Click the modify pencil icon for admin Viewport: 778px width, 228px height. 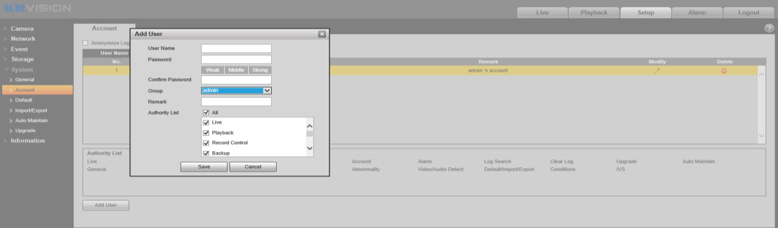tap(657, 71)
